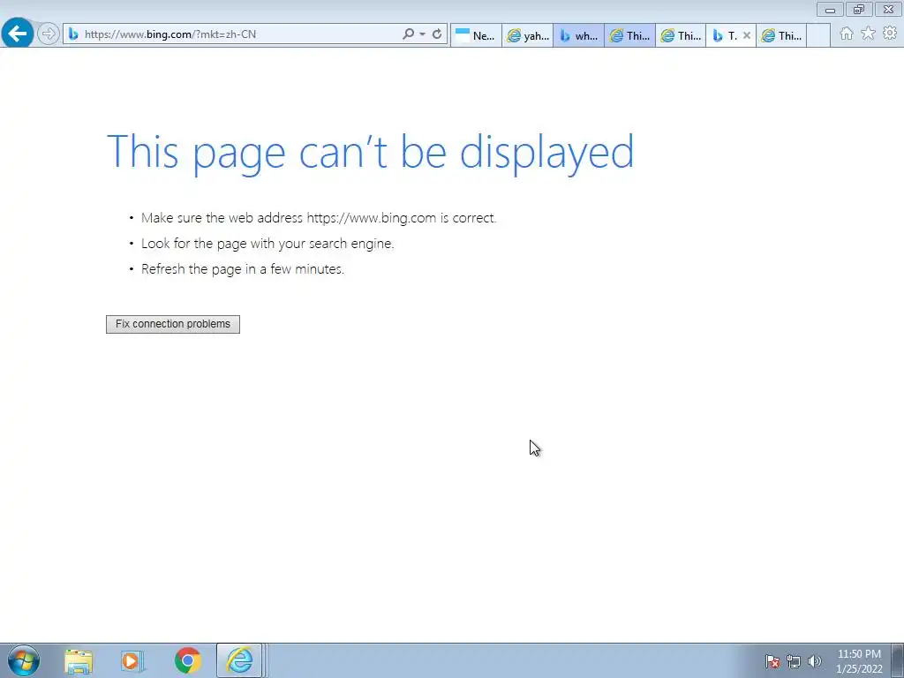The height and width of the screenshot is (678, 904).
Task: Click the magnifier search icon in address bar
Action: (x=408, y=34)
